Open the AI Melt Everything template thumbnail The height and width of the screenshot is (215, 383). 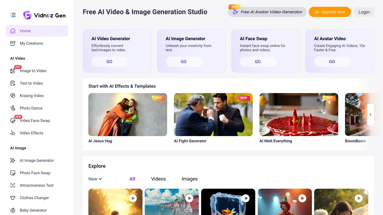299,115
